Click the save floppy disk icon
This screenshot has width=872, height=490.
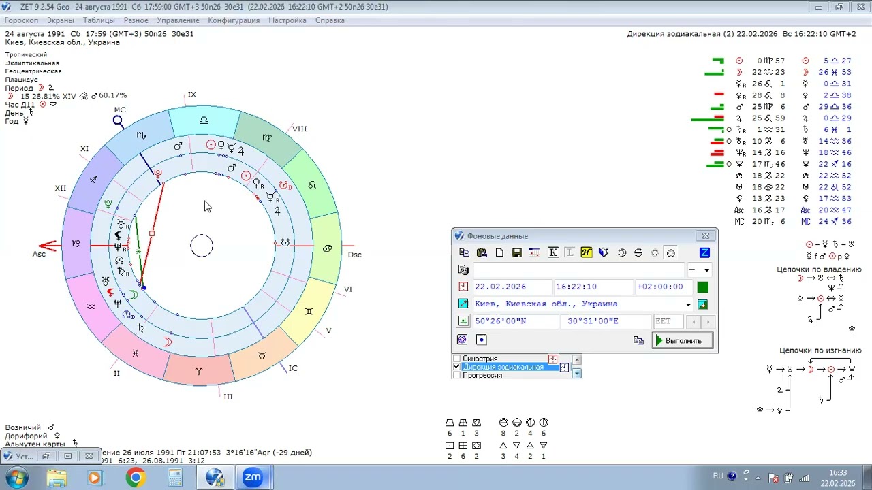(517, 252)
